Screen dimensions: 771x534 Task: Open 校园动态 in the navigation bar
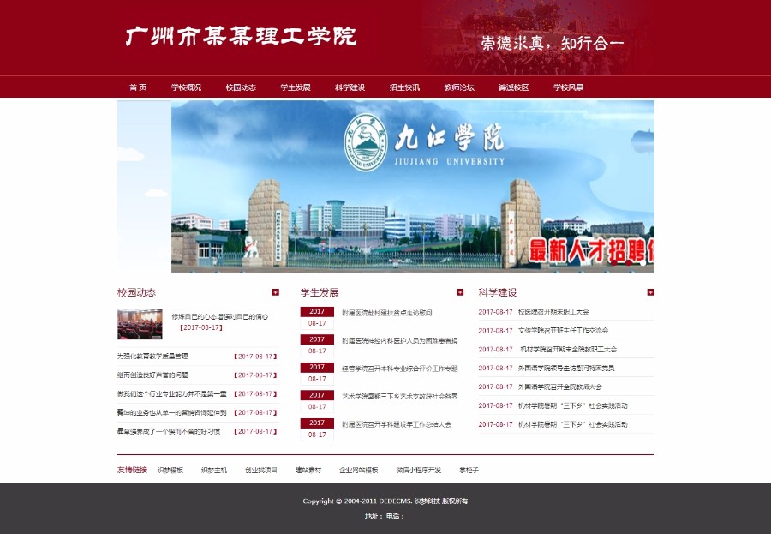pos(241,87)
